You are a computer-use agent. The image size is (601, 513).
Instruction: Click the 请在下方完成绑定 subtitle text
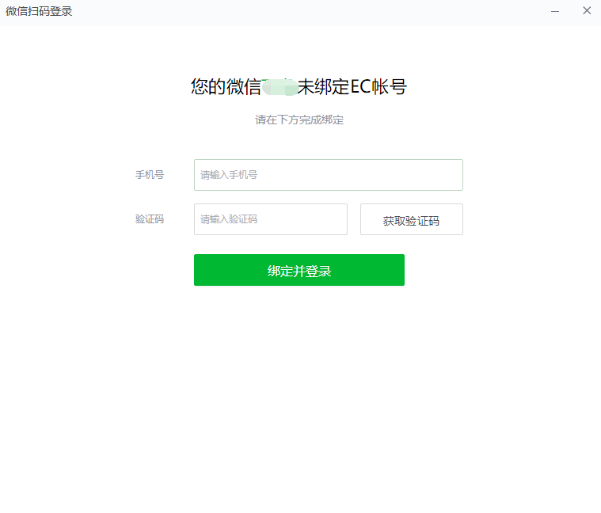[299, 120]
